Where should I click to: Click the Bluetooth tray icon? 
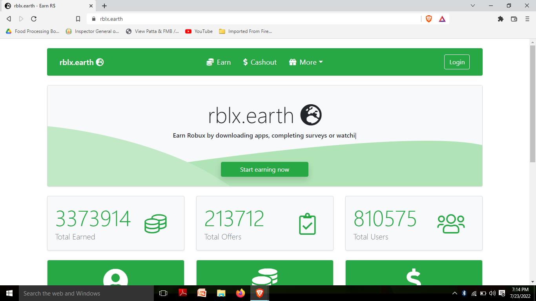[x=464, y=293]
